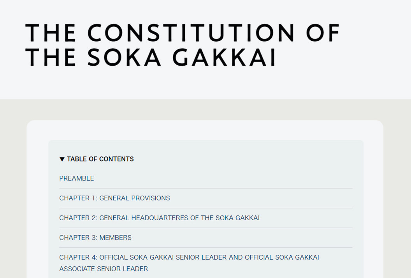
Task: Click the word THE starting the title
Action: coord(51,33)
